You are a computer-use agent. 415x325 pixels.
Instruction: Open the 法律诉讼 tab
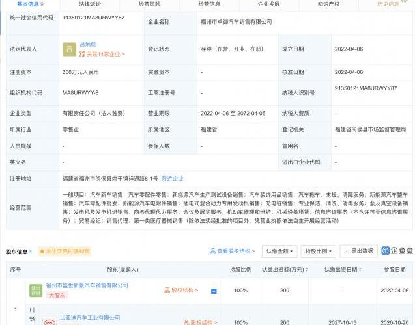pos(90,4)
